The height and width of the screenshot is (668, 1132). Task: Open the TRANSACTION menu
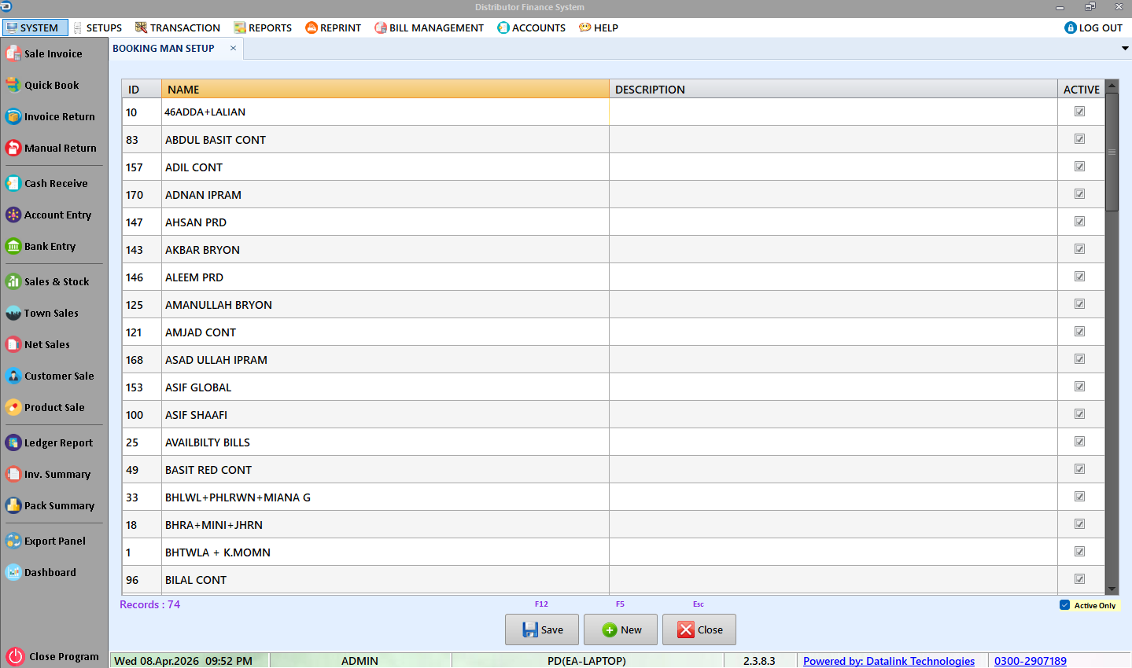tap(178, 28)
